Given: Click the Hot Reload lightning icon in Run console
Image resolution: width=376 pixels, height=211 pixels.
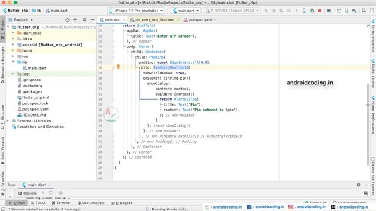Looking at the screenshot, I should click(43, 193).
